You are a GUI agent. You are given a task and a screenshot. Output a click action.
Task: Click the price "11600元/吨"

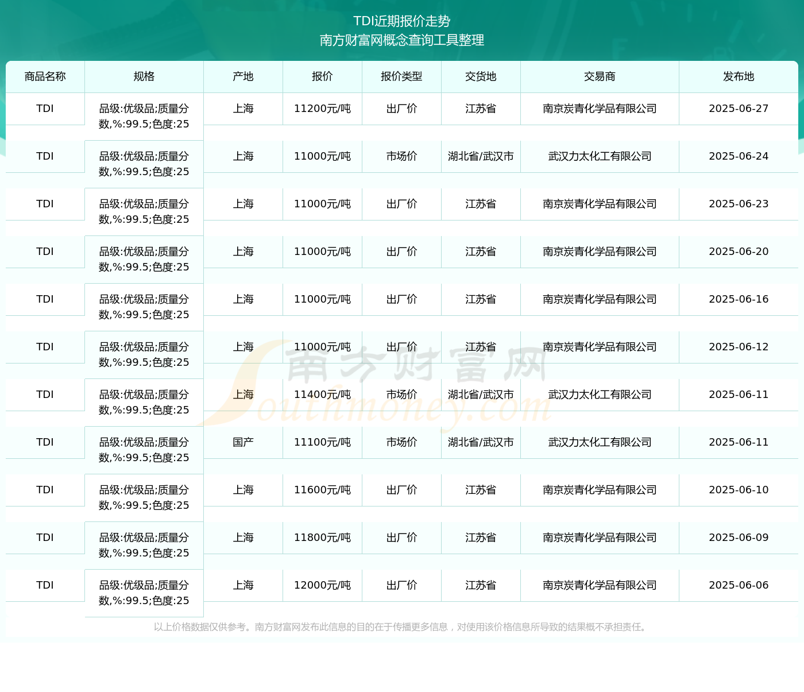point(323,490)
